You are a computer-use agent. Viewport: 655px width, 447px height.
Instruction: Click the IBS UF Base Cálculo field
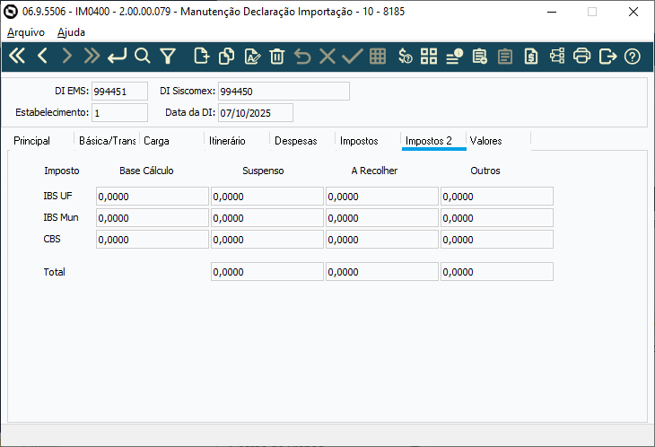pyautogui.click(x=152, y=197)
